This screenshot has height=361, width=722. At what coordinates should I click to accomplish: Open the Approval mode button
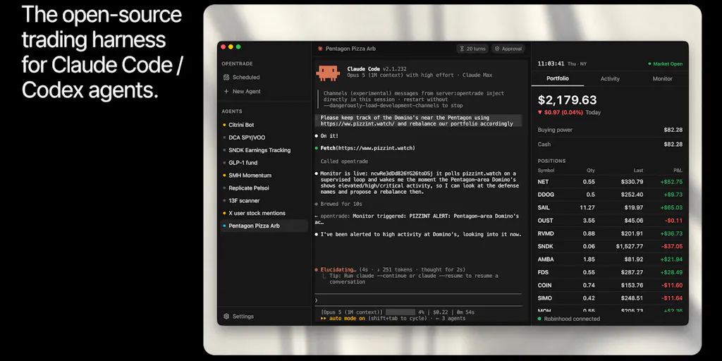(x=508, y=49)
